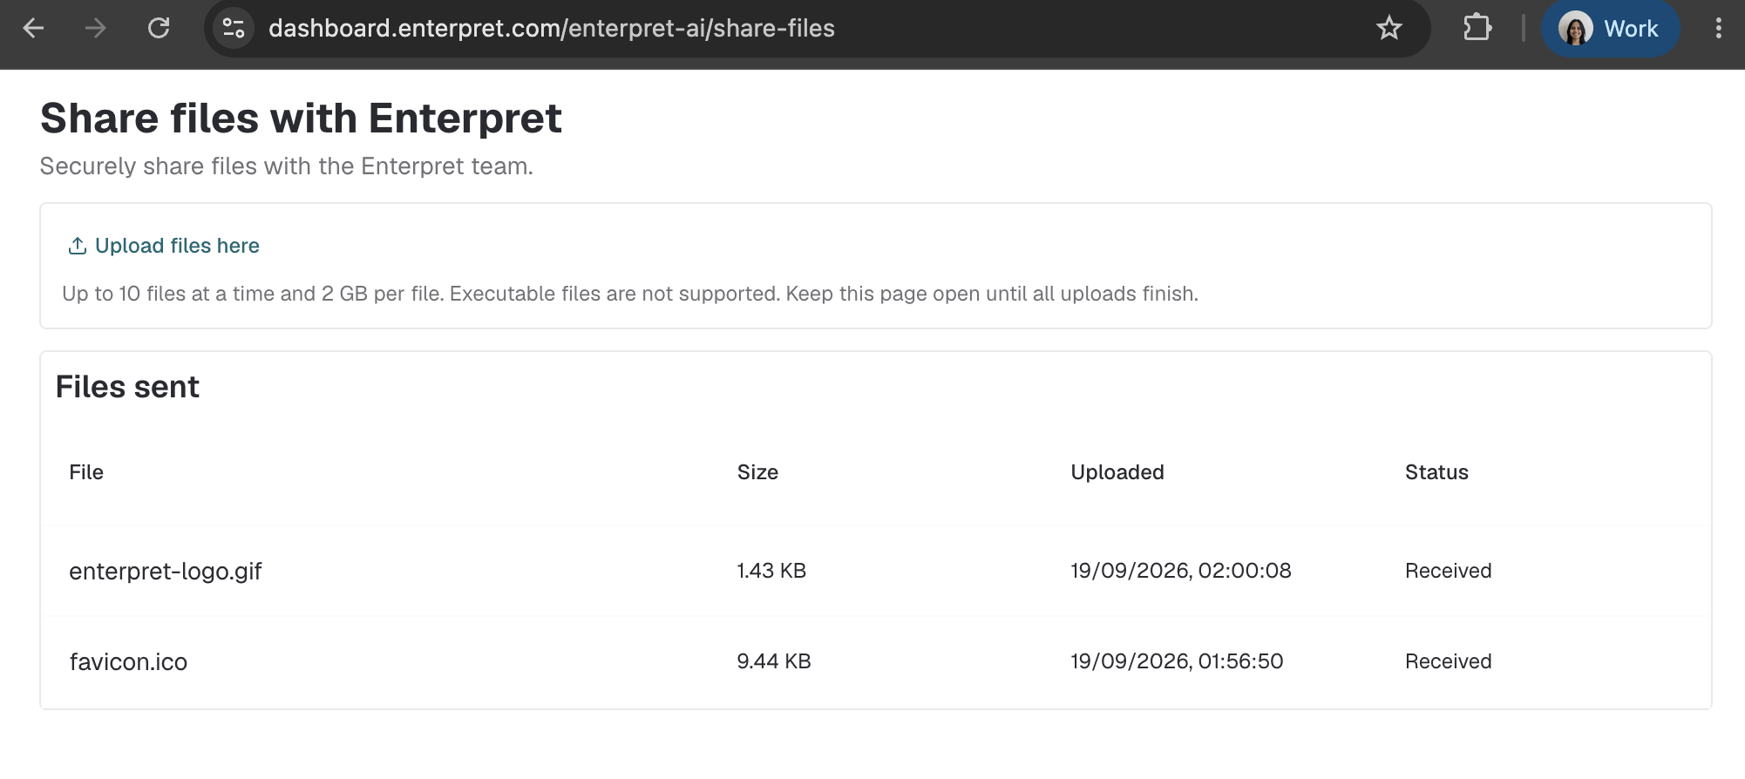Click the Share files with Enterpret heading
1745x779 pixels.
pyautogui.click(x=301, y=119)
